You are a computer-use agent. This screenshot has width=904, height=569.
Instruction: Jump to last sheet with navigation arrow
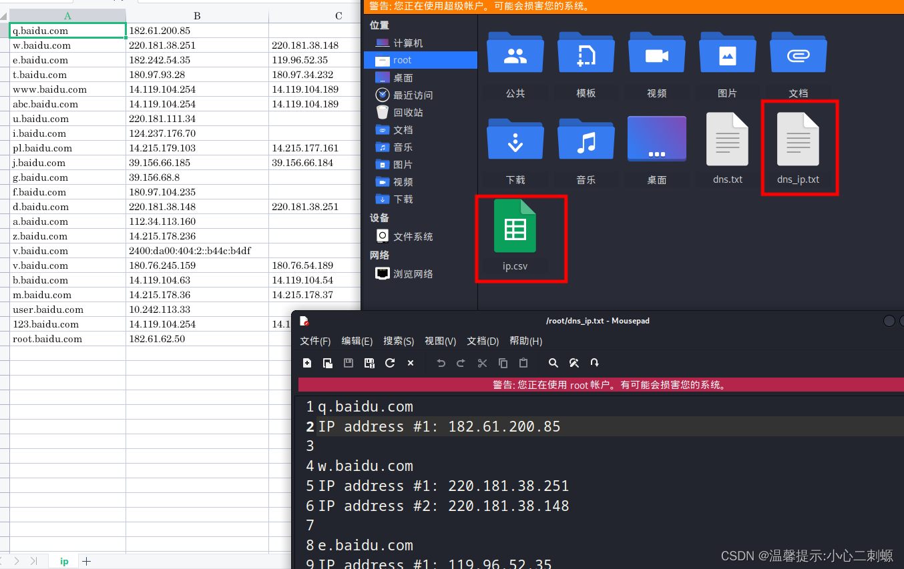tap(33, 561)
